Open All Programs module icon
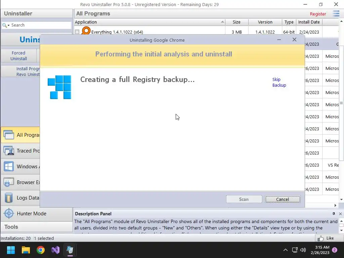Image resolution: width=344 pixels, height=258 pixels. (x=9, y=135)
